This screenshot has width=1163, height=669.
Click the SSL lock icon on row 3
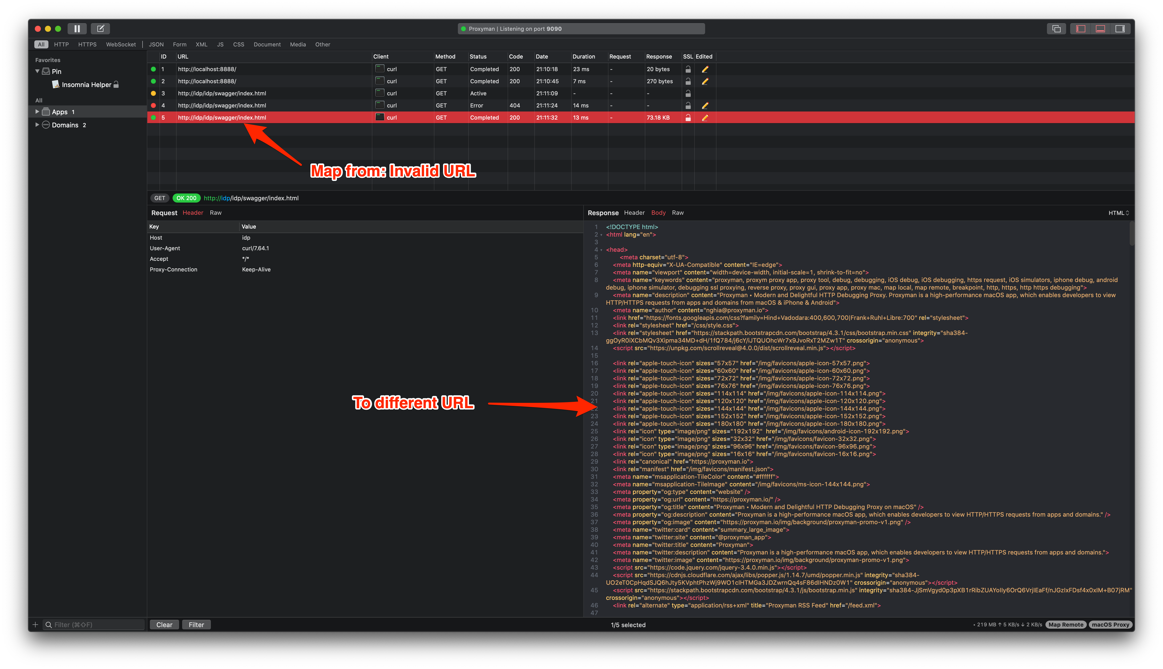[x=688, y=93]
